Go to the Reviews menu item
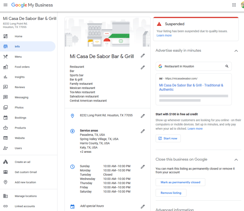 (x=20, y=87)
